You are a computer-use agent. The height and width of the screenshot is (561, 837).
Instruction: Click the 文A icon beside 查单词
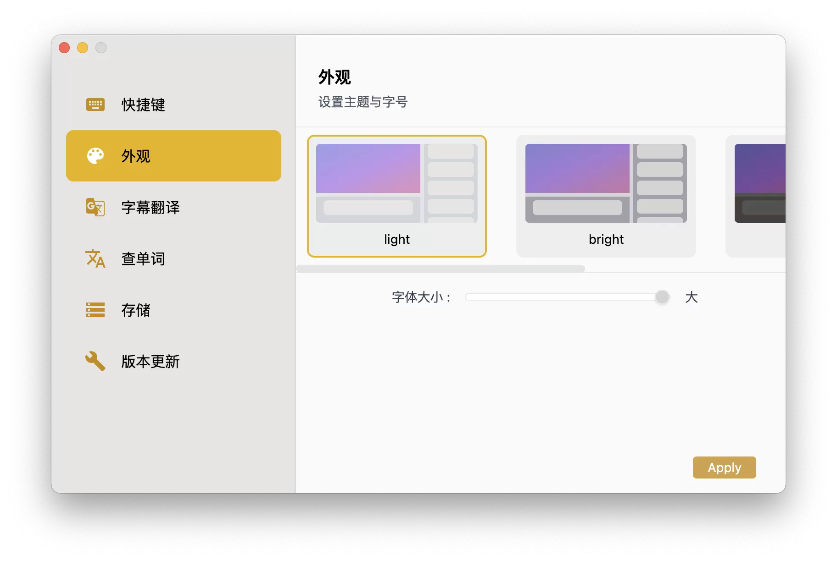click(x=95, y=259)
